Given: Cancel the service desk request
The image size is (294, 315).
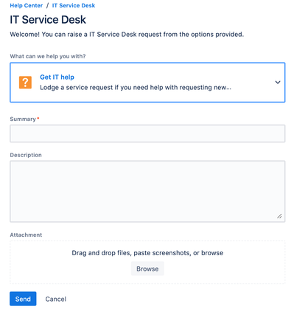Looking at the screenshot, I should point(56,299).
